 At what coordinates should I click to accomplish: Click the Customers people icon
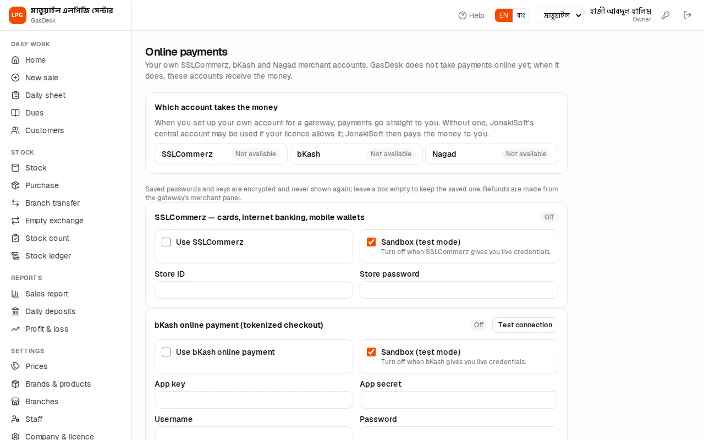[x=15, y=130]
